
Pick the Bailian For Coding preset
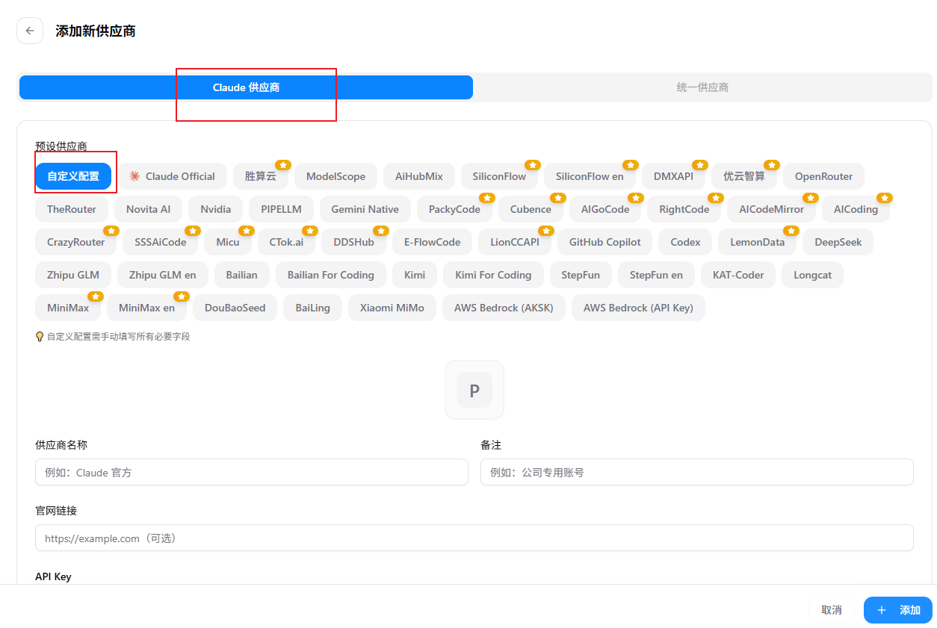coord(331,275)
